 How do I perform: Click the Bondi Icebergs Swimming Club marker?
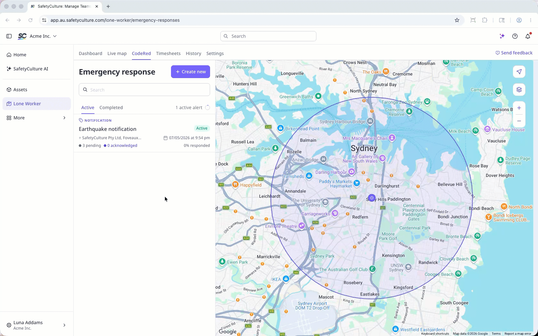pyautogui.click(x=489, y=217)
